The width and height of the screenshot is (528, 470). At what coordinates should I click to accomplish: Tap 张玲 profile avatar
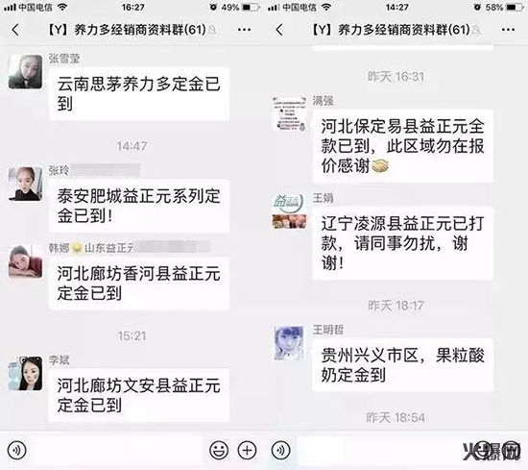tap(25, 184)
